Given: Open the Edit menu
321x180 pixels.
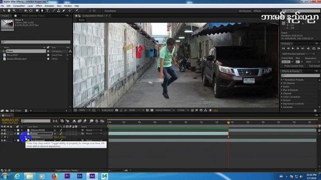Looking at the screenshot, I should click(x=8, y=6).
